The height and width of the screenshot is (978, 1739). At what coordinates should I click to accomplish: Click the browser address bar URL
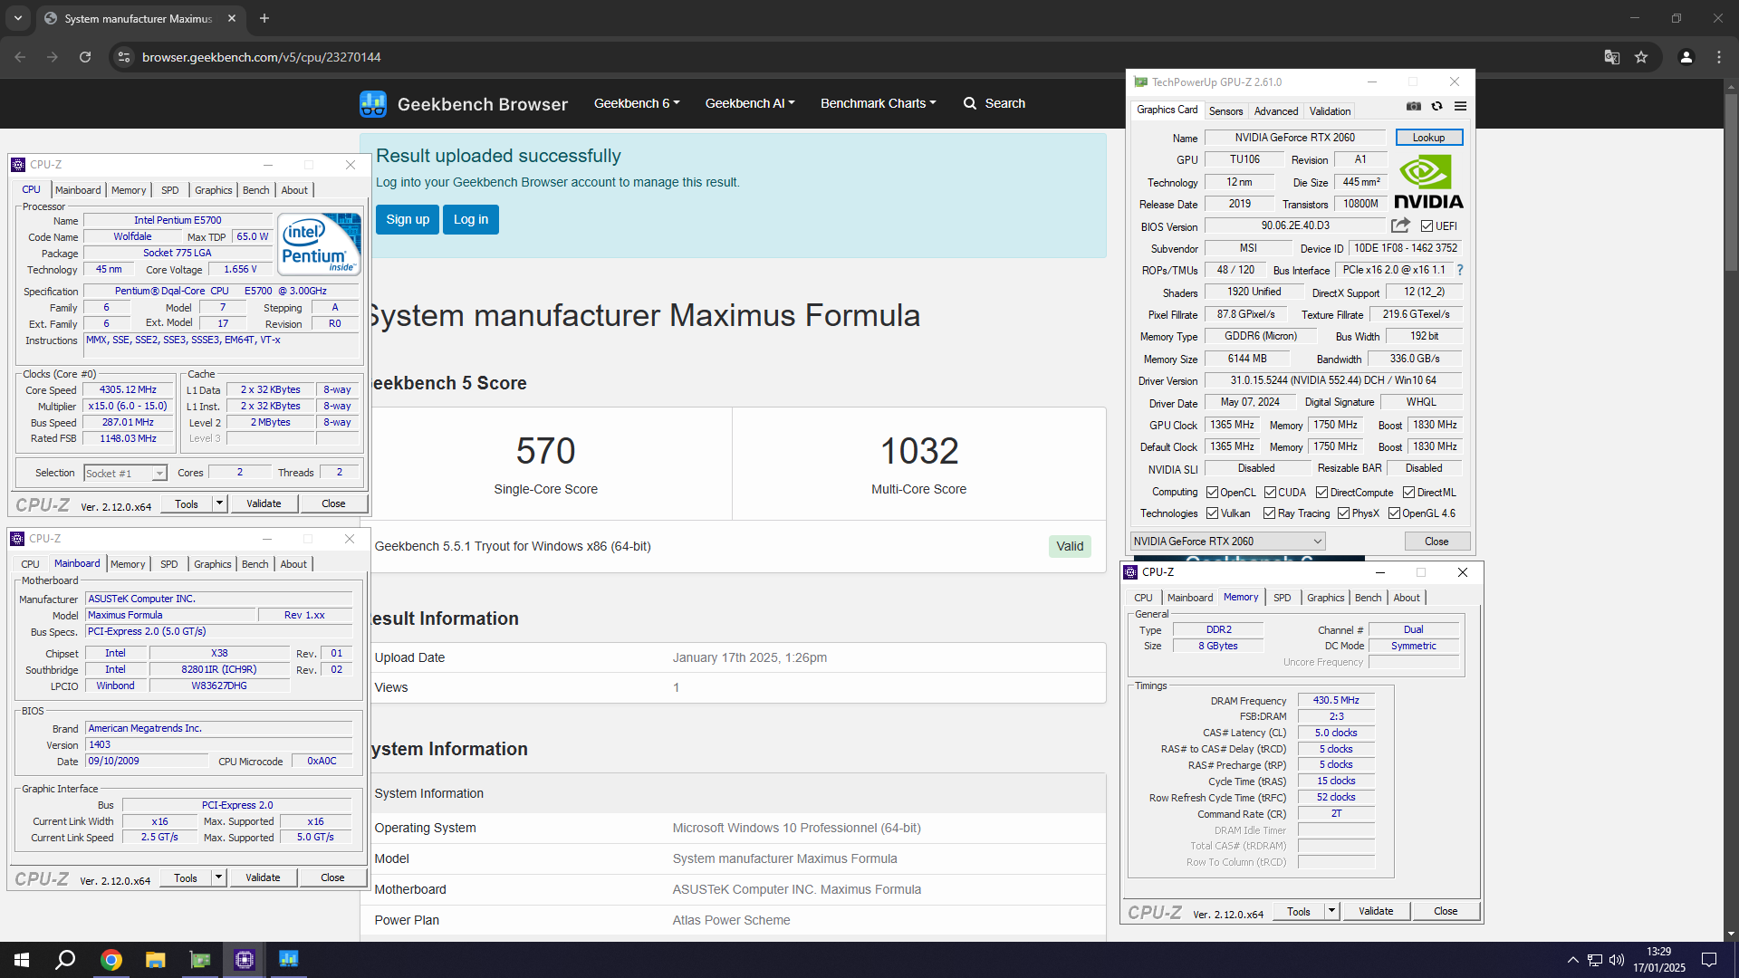pyautogui.click(x=262, y=57)
